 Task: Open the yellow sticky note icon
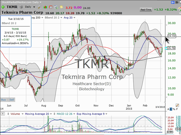(62, 7)
